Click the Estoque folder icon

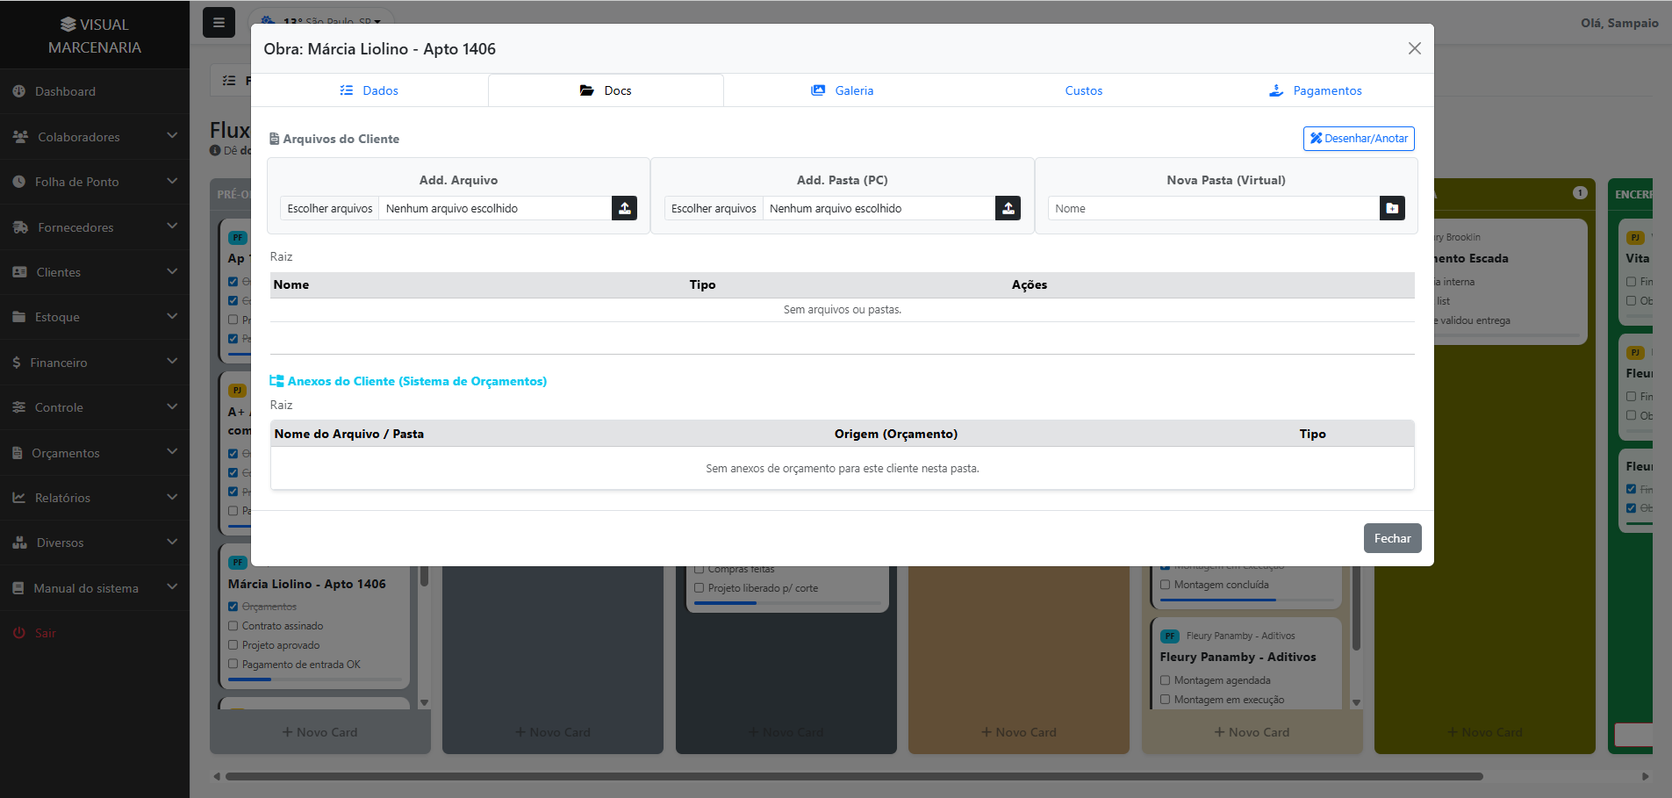(x=19, y=317)
